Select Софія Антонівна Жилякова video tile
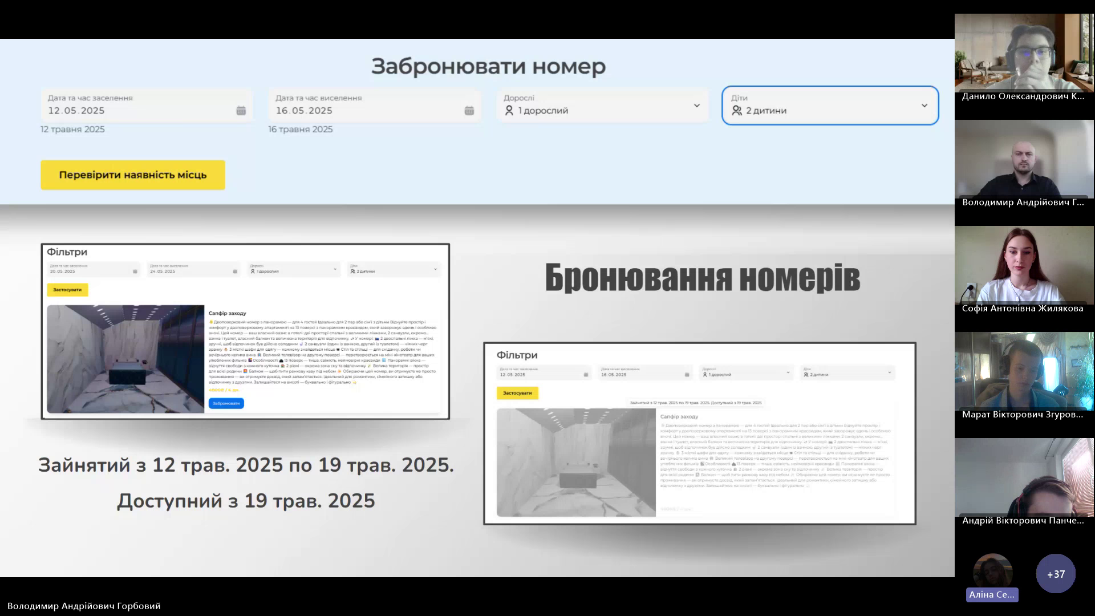 pyautogui.click(x=1024, y=265)
